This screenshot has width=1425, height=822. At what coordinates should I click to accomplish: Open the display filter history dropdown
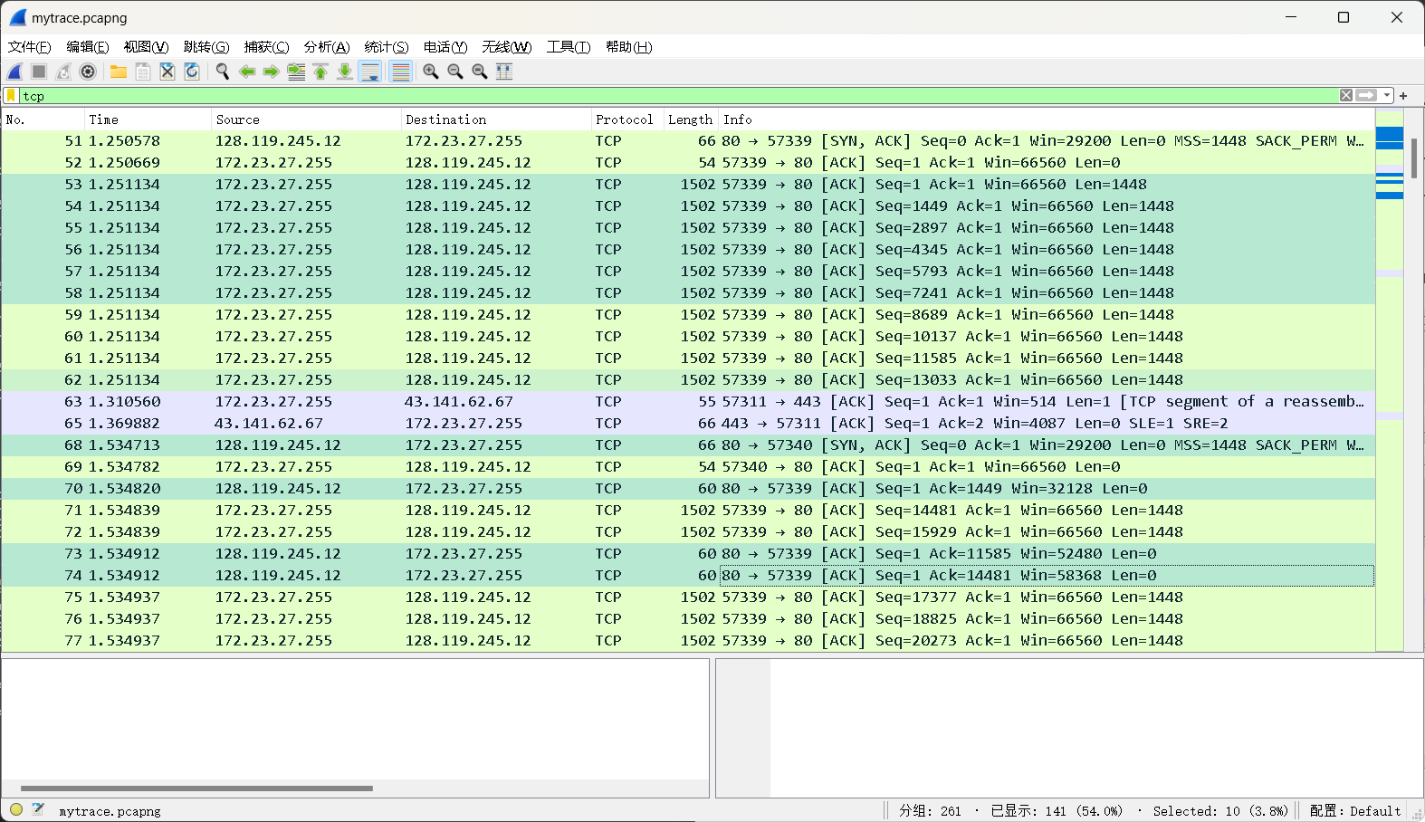point(1387,95)
